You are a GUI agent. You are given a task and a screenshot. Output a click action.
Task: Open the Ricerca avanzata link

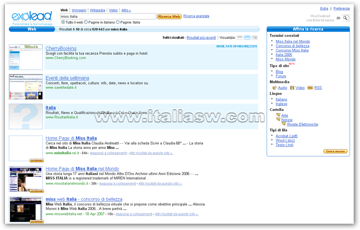point(196,16)
